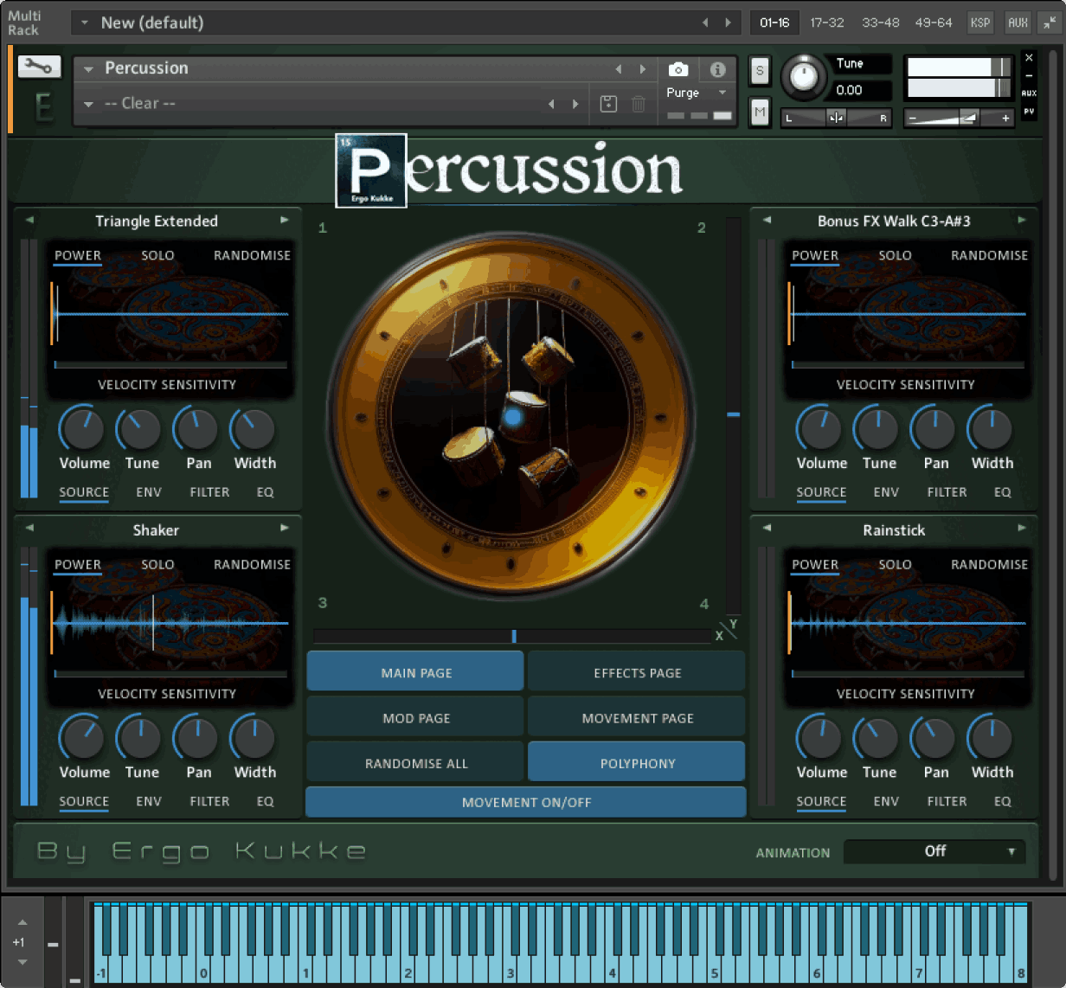Screen dimensions: 1066x988
Task: Click the camera snapshot icon
Action: coord(678,69)
